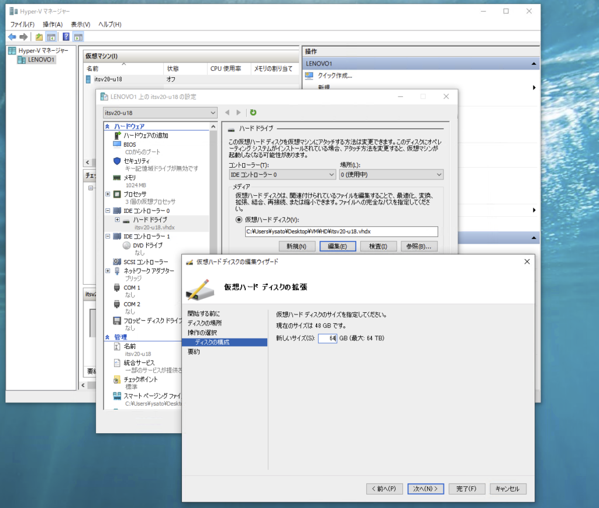Click the blue help icon in toolbar
Image resolution: width=599 pixels, height=508 pixels.
(66, 37)
